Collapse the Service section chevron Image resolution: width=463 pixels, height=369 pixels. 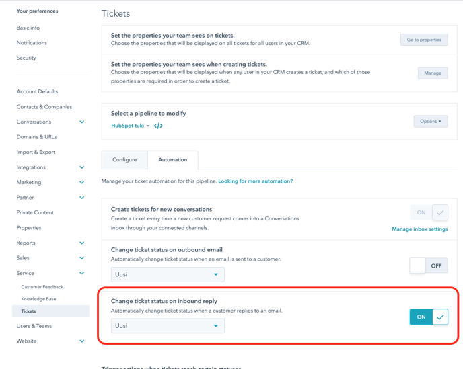(82, 273)
